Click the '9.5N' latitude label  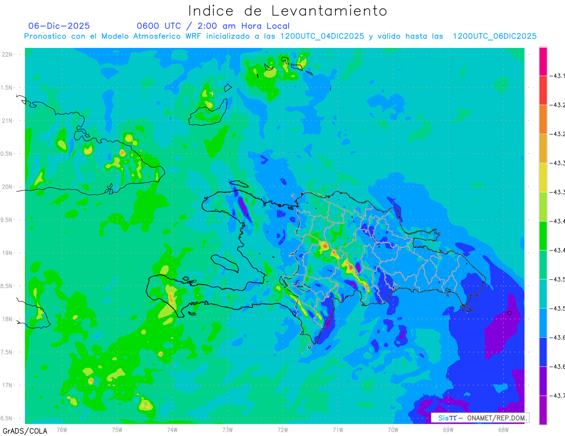pos(7,220)
